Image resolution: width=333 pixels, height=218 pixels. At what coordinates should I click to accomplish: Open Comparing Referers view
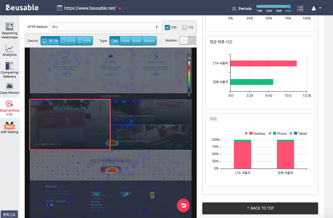(x=10, y=70)
